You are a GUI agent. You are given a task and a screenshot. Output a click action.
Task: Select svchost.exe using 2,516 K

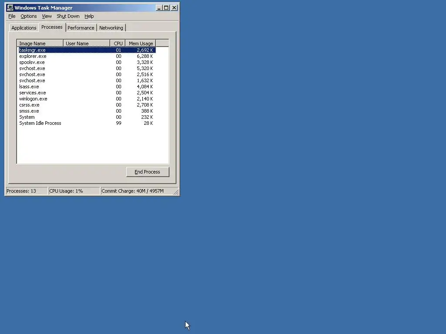coord(87,74)
